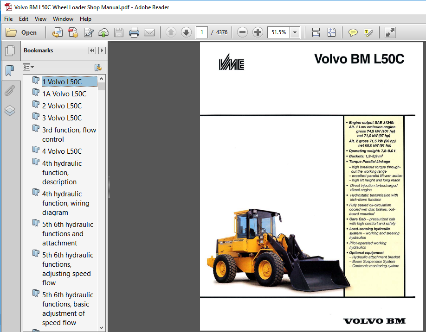Image resolution: width=426 pixels, height=332 pixels.
Task: Open the Help menu
Action: click(85, 19)
